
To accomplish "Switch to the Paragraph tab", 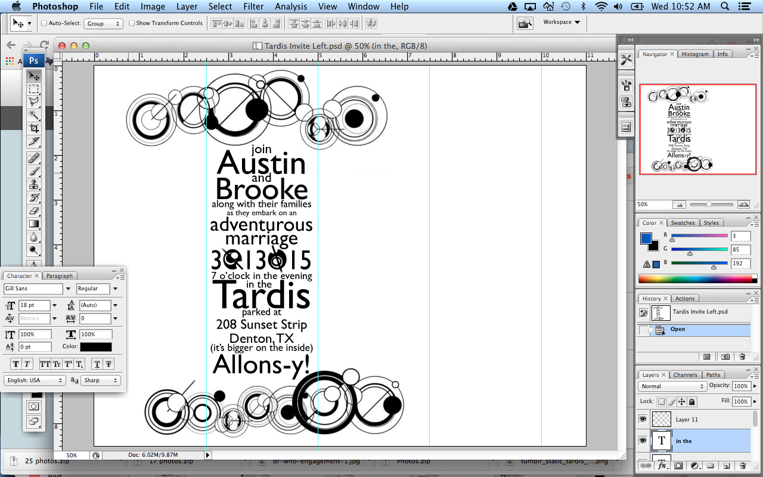I will (x=60, y=275).
